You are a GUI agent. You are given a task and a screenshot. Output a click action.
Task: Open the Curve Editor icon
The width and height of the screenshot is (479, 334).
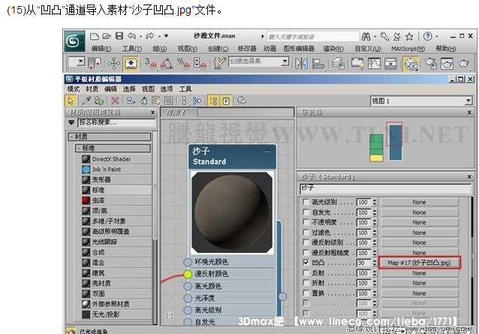374,64
